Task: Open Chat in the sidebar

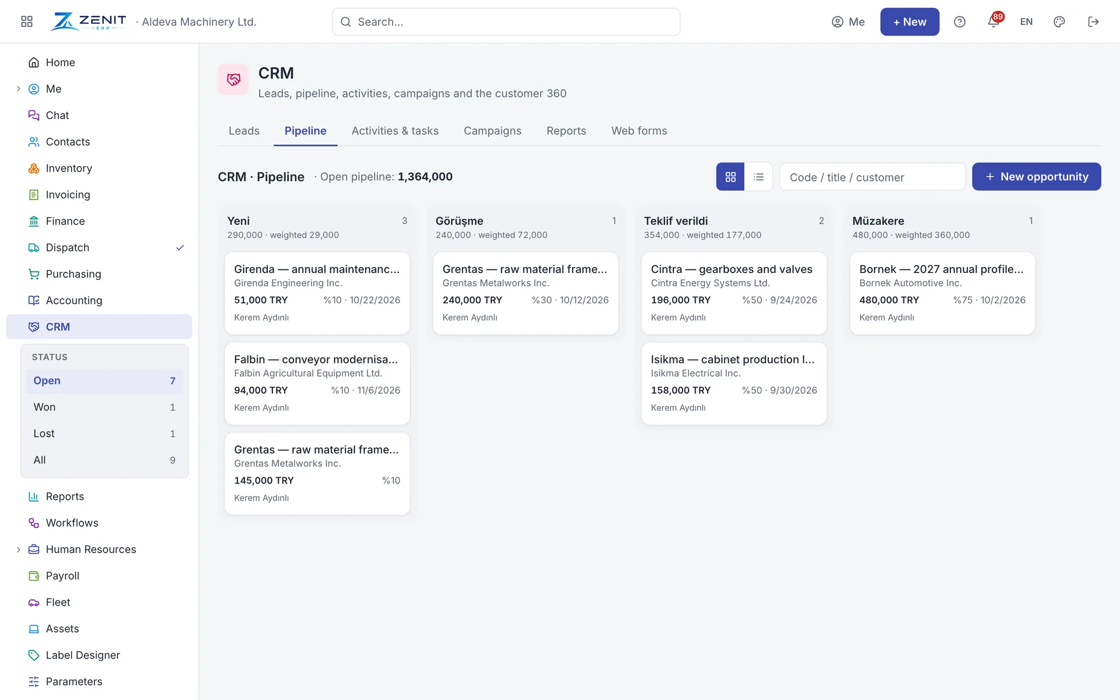Action: (99, 116)
